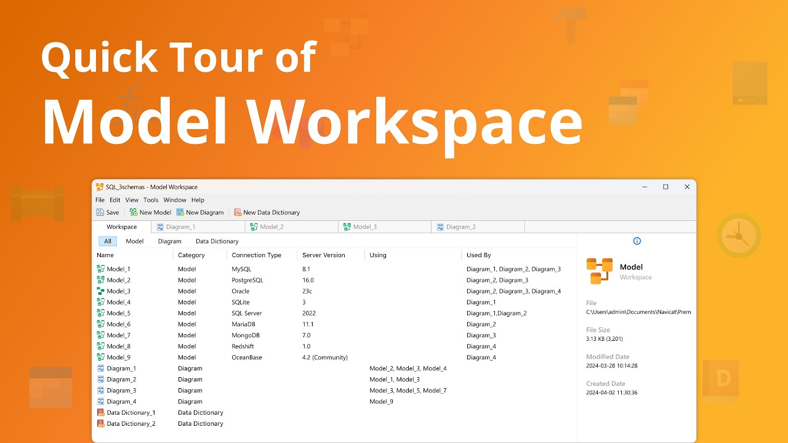Image resolution: width=788 pixels, height=443 pixels.
Task: Click the Model_9 row icon
Action: click(x=101, y=357)
